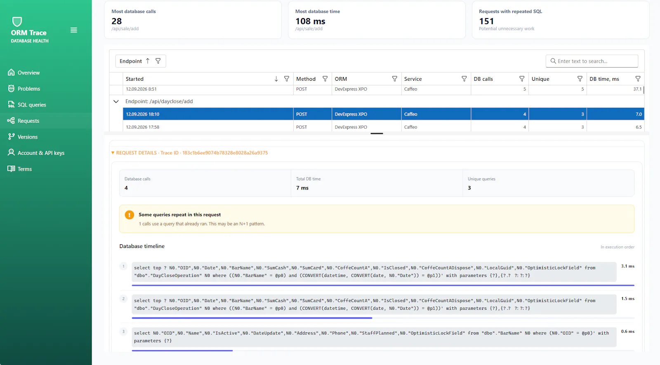This screenshot has height=365, width=660.
Task: Click the orange warning icon in repeat alert
Action: coord(130,215)
